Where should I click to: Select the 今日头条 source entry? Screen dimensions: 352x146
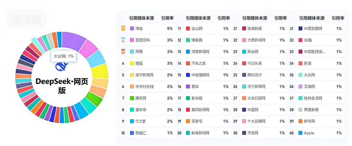tap(264, 64)
